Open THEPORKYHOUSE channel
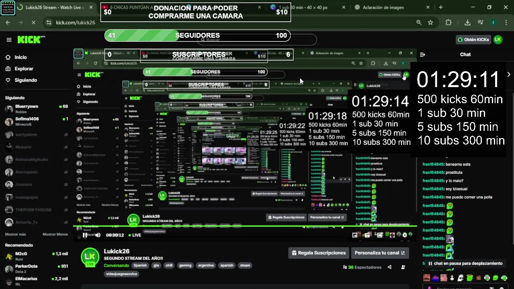 36,210
